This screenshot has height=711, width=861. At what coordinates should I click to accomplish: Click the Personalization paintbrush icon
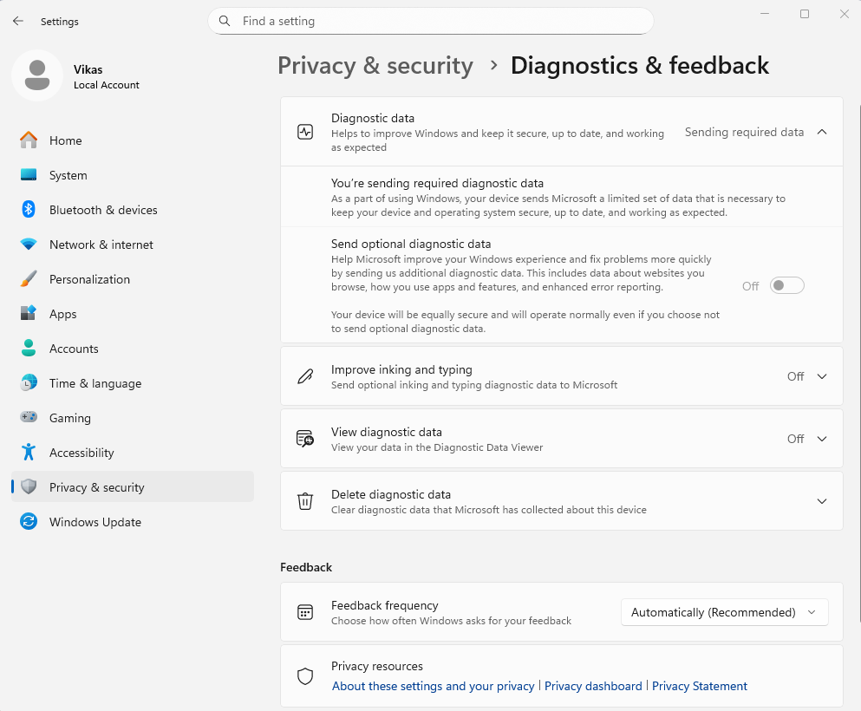29,279
